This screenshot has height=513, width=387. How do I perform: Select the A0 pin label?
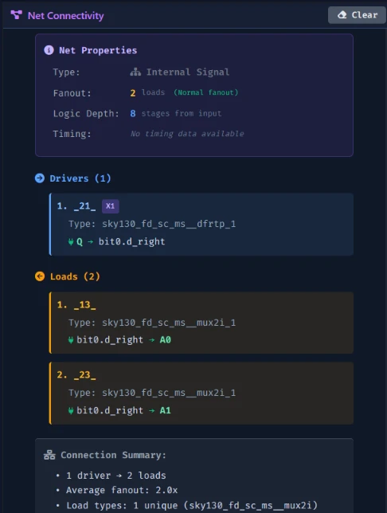[165, 340]
